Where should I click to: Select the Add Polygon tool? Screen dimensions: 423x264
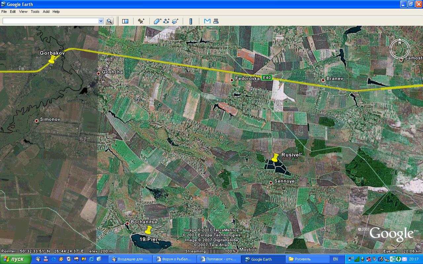pyautogui.click(x=157, y=21)
